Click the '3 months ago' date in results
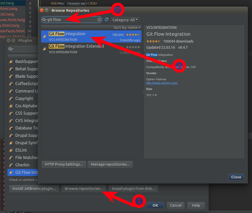Image resolution: width=252 pixels, height=213 pixels. click(130, 40)
